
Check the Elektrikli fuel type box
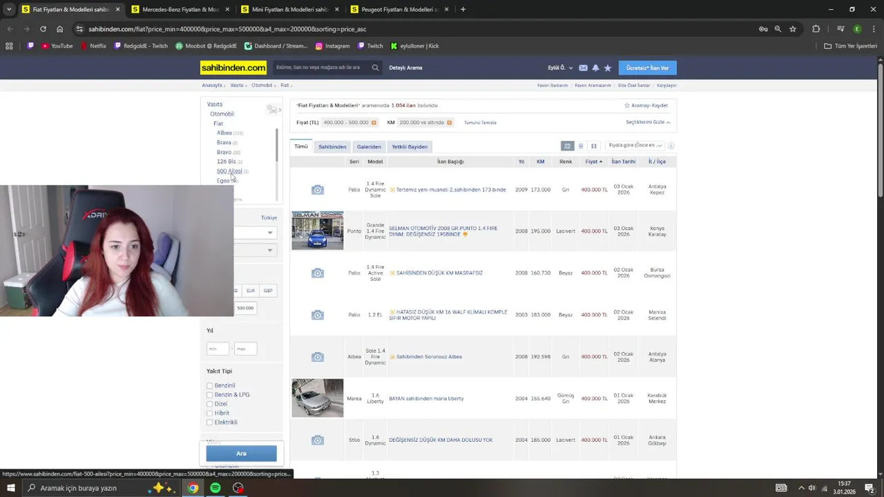[x=209, y=422]
